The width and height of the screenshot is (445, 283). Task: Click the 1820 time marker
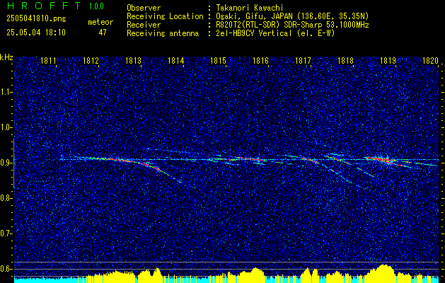431,60
